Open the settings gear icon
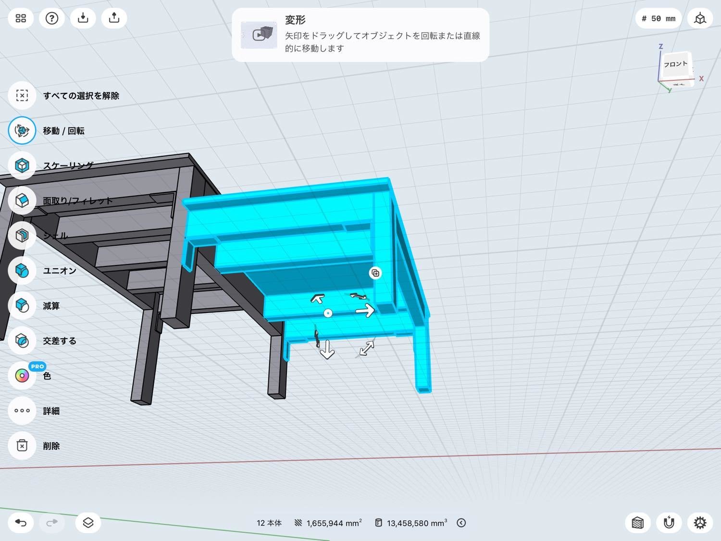 [x=700, y=523]
